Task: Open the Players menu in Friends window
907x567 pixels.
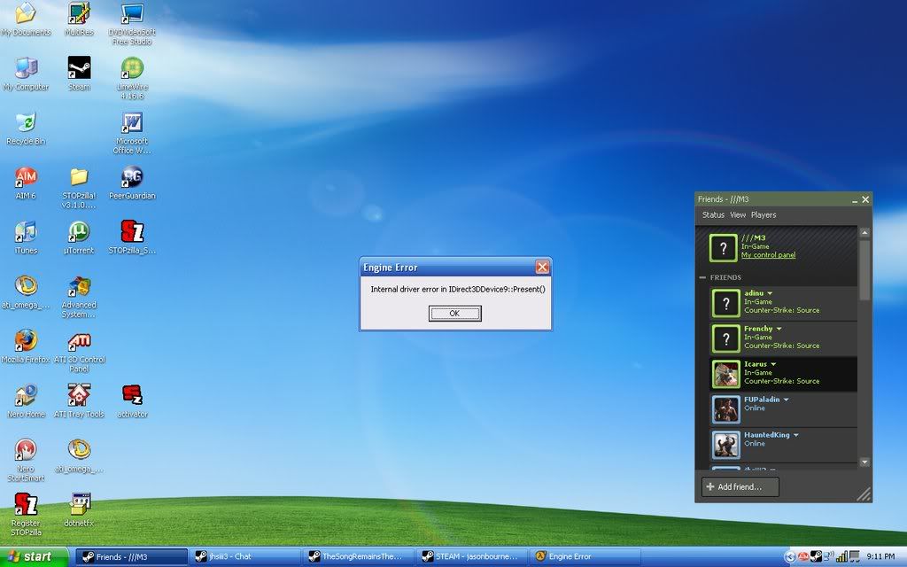Action: click(764, 214)
